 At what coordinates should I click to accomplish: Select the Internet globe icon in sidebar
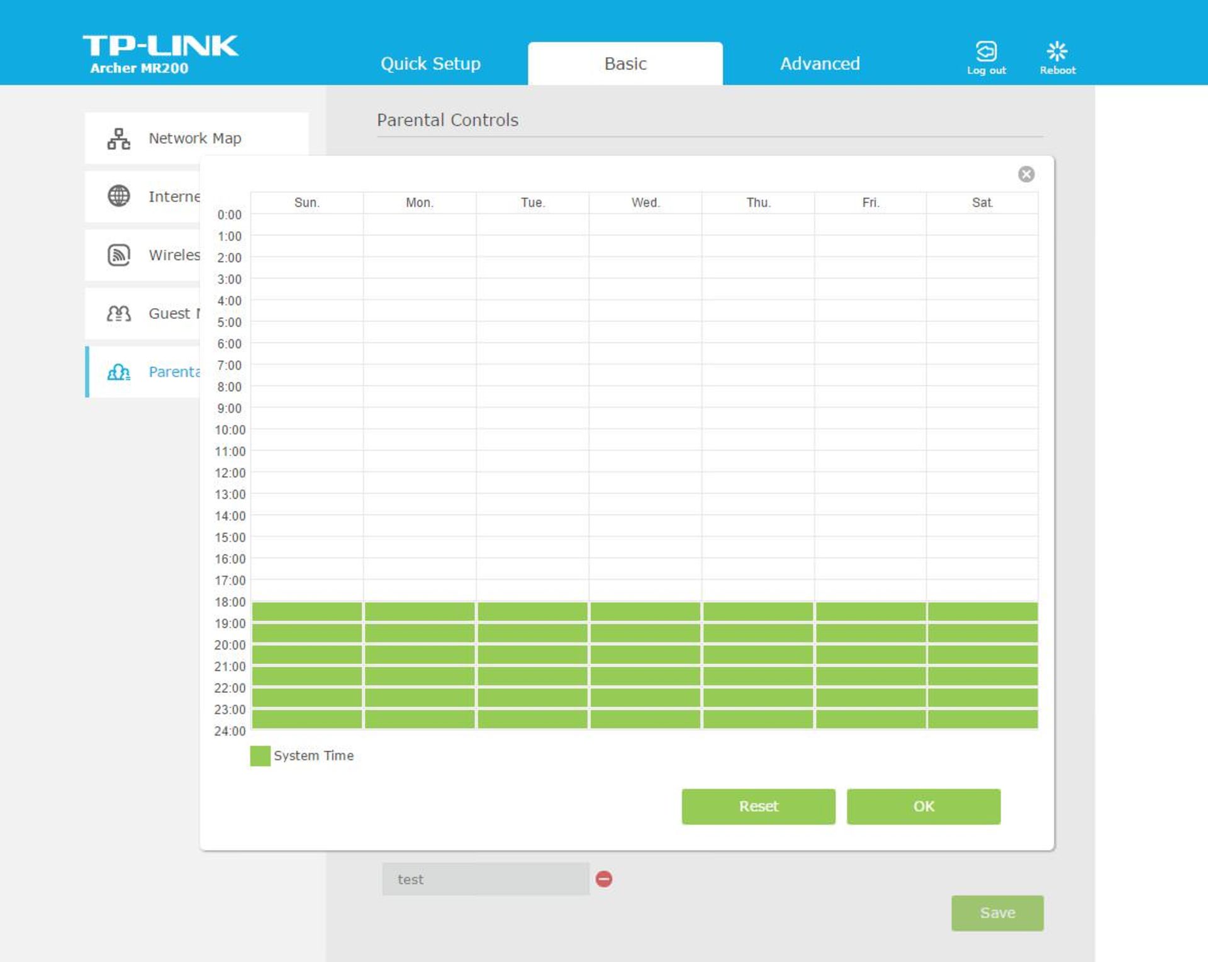(x=118, y=196)
